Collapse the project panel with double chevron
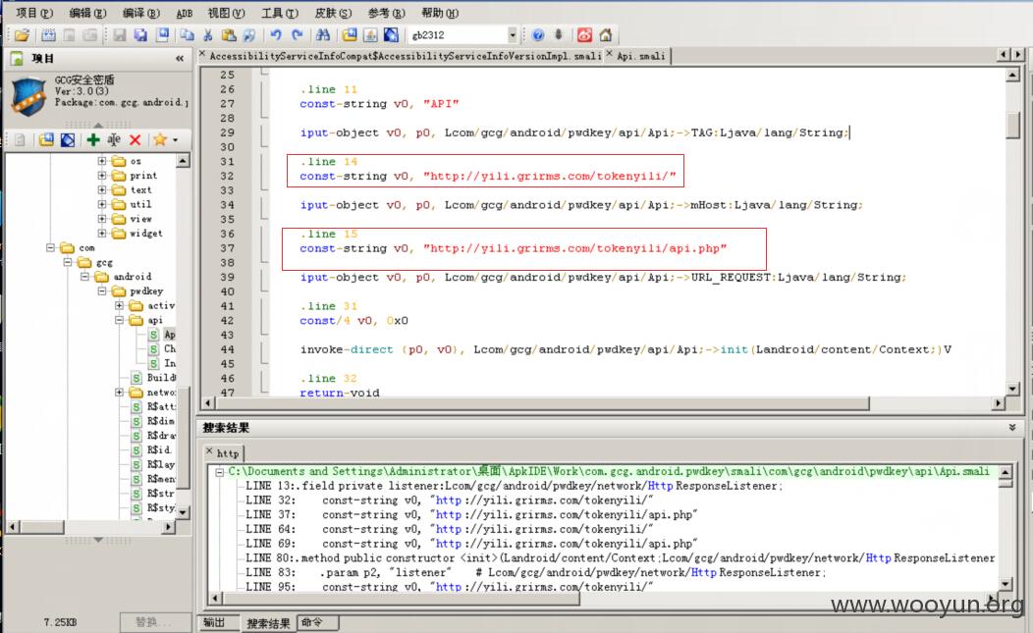 [x=180, y=59]
